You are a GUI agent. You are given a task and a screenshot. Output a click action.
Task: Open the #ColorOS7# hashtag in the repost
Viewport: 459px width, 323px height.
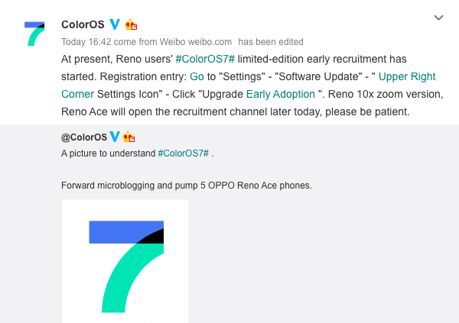[x=184, y=153]
